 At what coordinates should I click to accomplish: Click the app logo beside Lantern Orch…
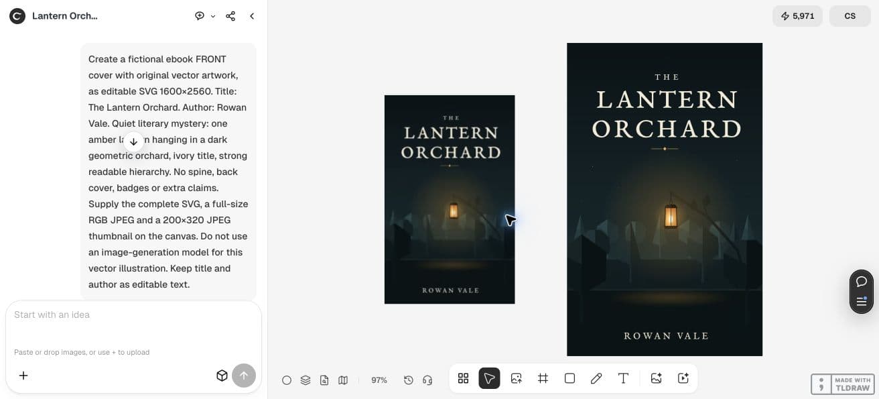pyautogui.click(x=17, y=16)
